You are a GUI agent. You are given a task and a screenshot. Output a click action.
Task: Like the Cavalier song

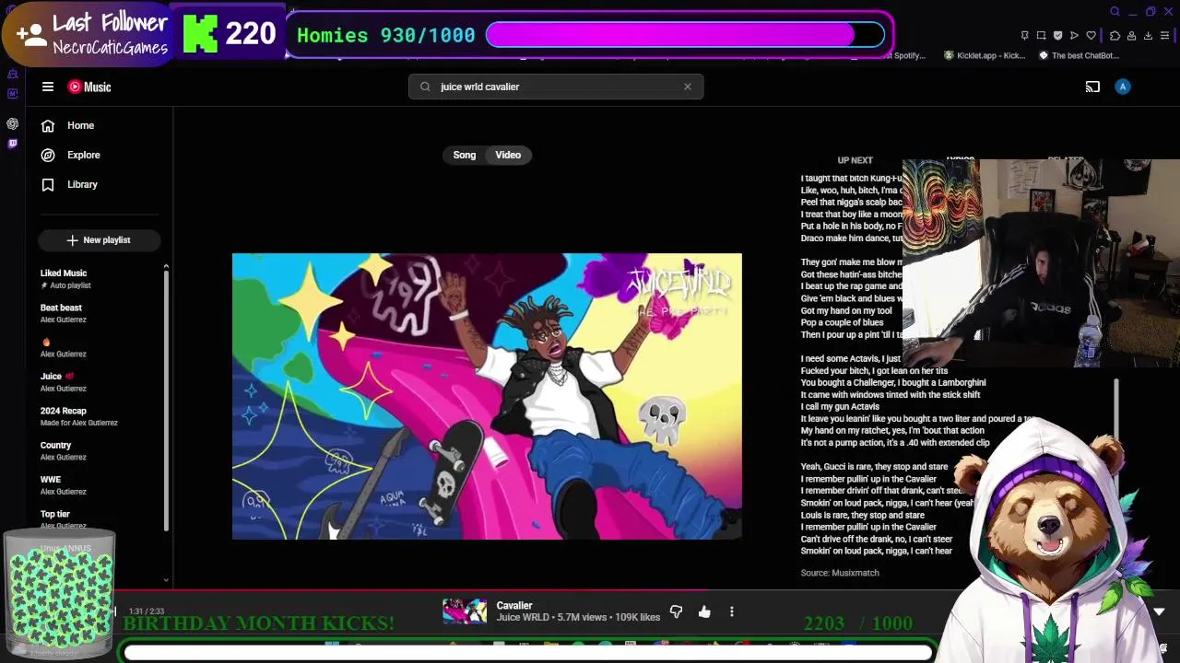pos(704,611)
